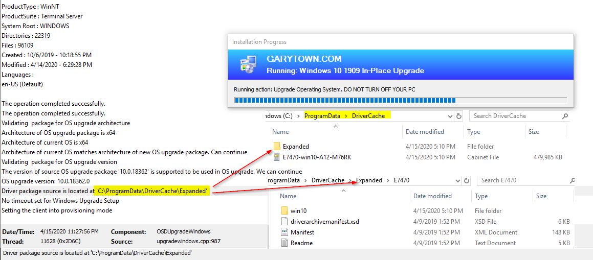Click the search magnifier in Search E7470 box
Image resolution: width=593 pixels, height=260 pixels.
(x=572, y=180)
